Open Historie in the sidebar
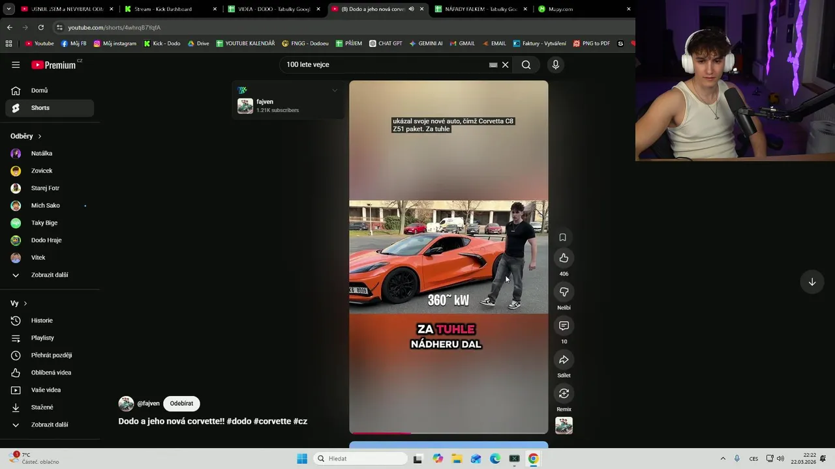Viewport: 835px width, 469px height. point(50,320)
